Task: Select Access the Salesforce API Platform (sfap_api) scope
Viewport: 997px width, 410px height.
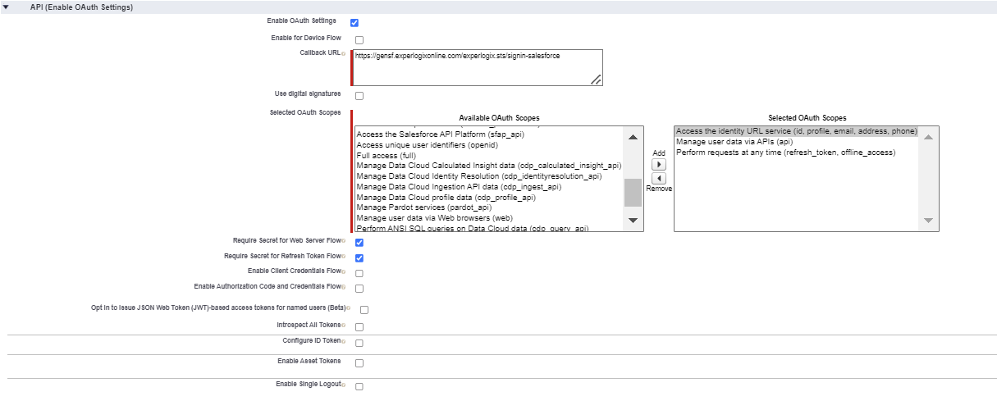Action: point(489,134)
